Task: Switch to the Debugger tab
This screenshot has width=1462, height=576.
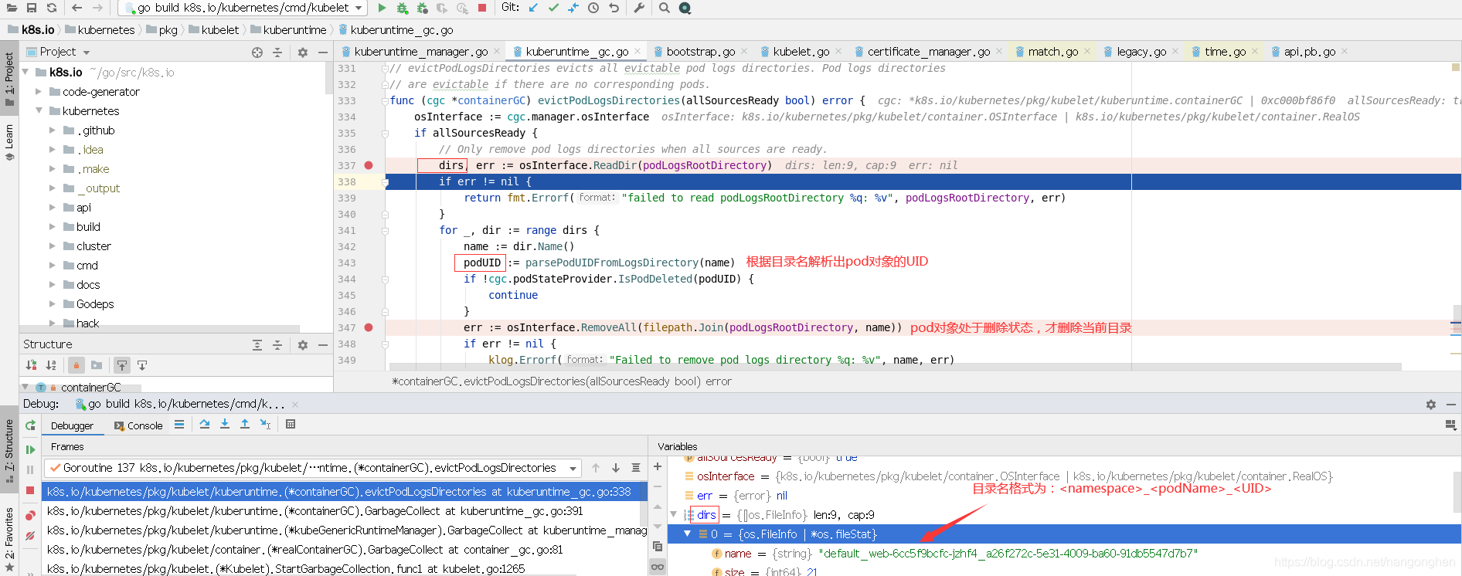Action: pyautogui.click(x=72, y=425)
